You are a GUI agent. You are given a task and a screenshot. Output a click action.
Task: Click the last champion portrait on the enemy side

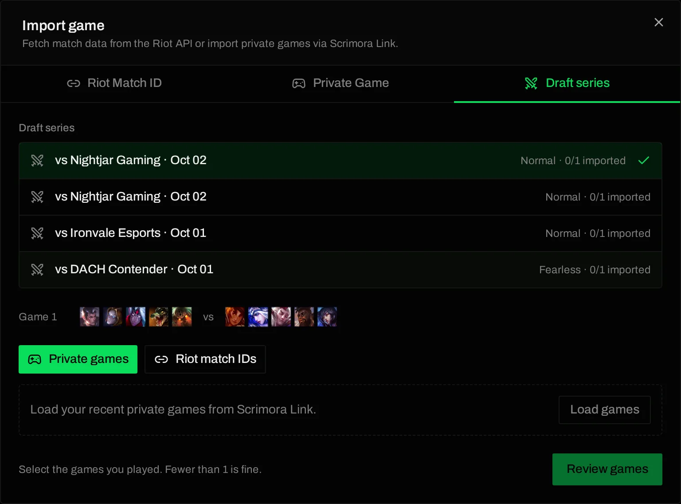point(327,317)
